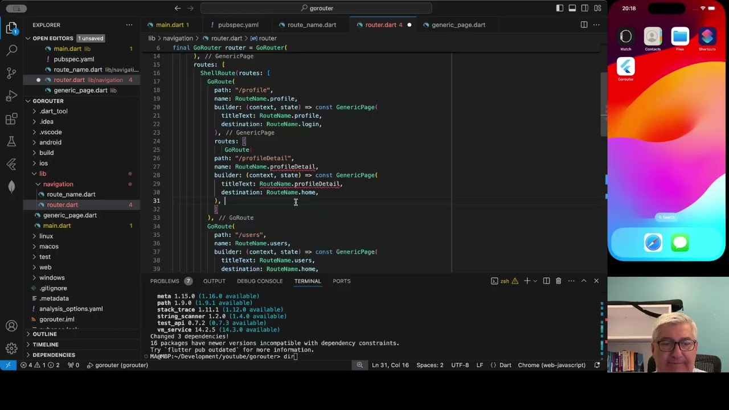Image resolution: width=729 pixels, height=410 pixels.
Task: Open the Accounts menu icon
Action: tap(11, 326)
